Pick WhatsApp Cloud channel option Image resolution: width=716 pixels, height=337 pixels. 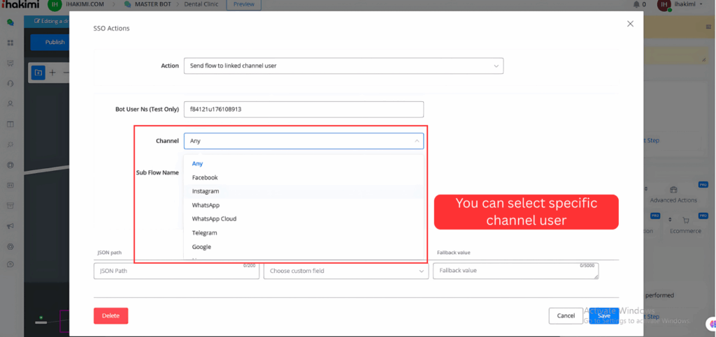[214, 219]
